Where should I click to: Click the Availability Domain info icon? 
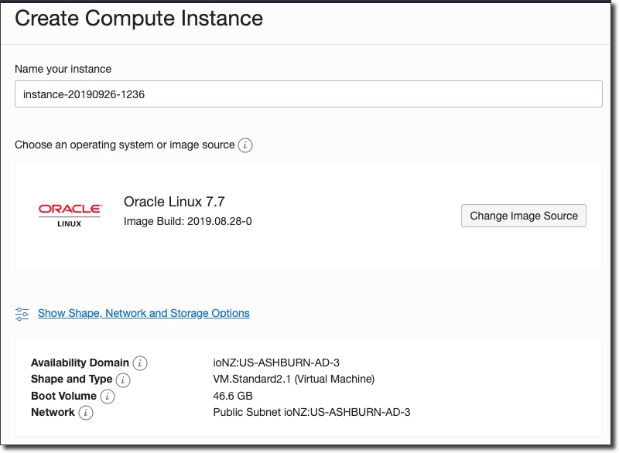pos(140,363)
